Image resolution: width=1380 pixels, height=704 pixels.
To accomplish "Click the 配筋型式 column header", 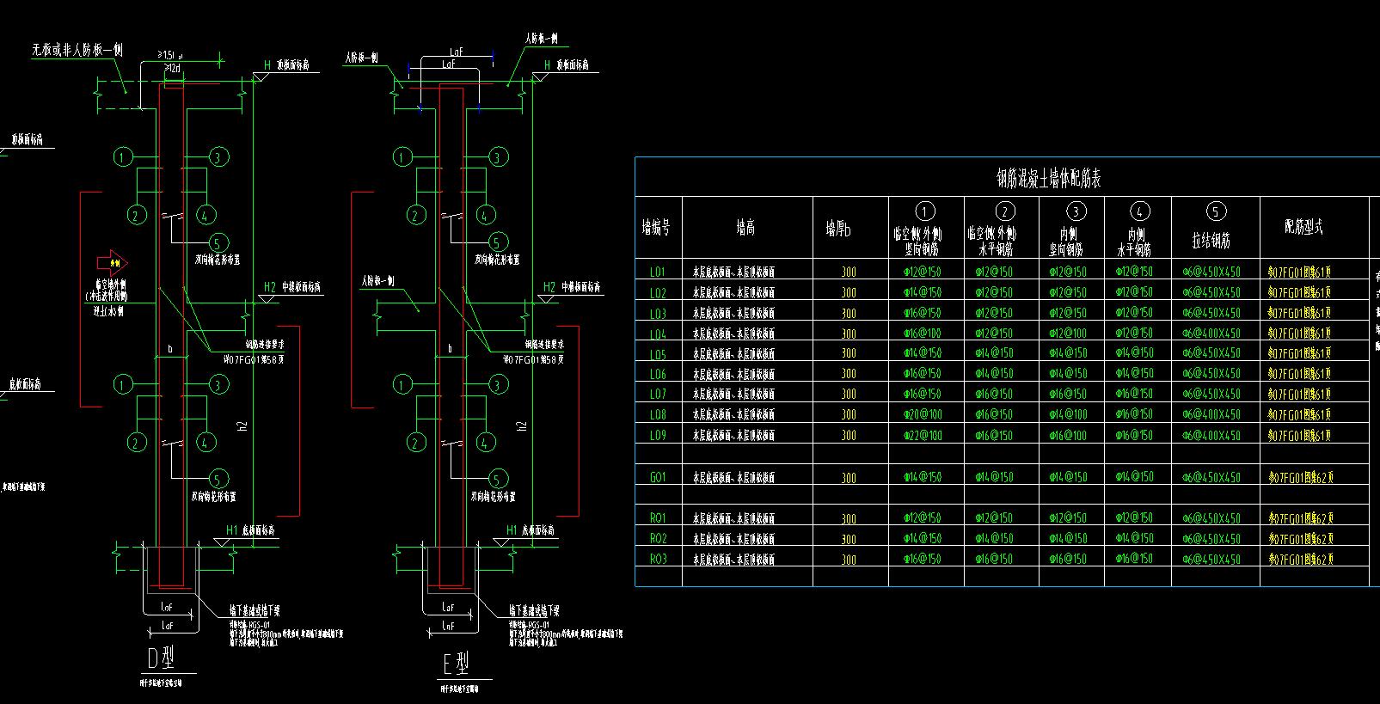I will coord(1303,227).
